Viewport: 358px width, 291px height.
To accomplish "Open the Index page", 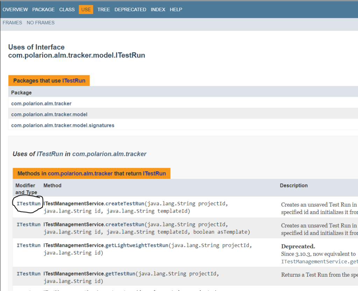I will click(x=158, y=9).
